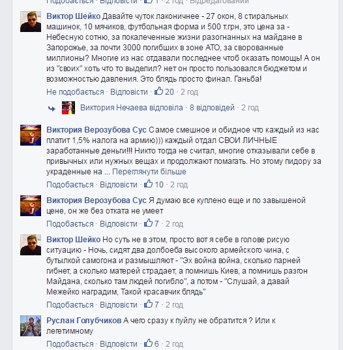Open the Виктор Шейко profile name on the top comment

(74, 16)
